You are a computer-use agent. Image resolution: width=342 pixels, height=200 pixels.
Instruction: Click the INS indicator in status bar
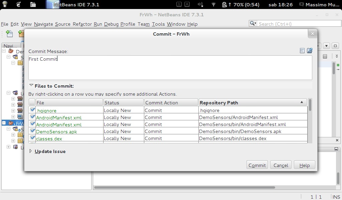[x=336, y=197]
